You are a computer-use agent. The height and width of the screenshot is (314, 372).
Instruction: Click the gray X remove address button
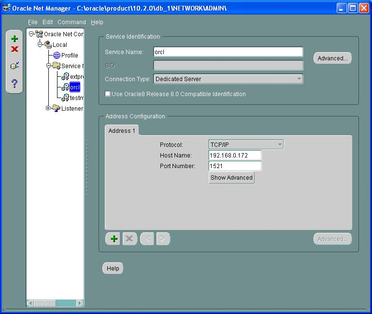tap(129, 239)
